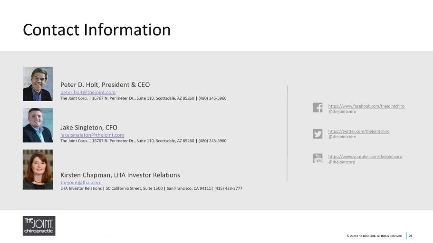The width and height of the screenshot is (433, 243).
Task: Click the Contact Information title
Action: tap(97, 30)
